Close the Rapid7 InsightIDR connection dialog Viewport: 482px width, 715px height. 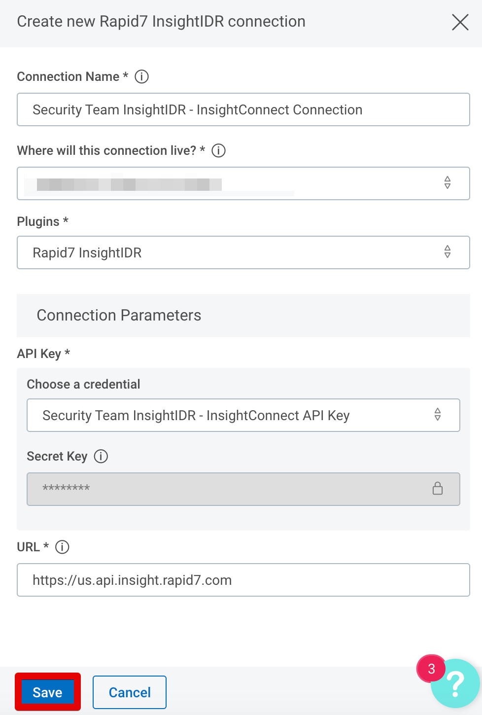coord(460,22)
